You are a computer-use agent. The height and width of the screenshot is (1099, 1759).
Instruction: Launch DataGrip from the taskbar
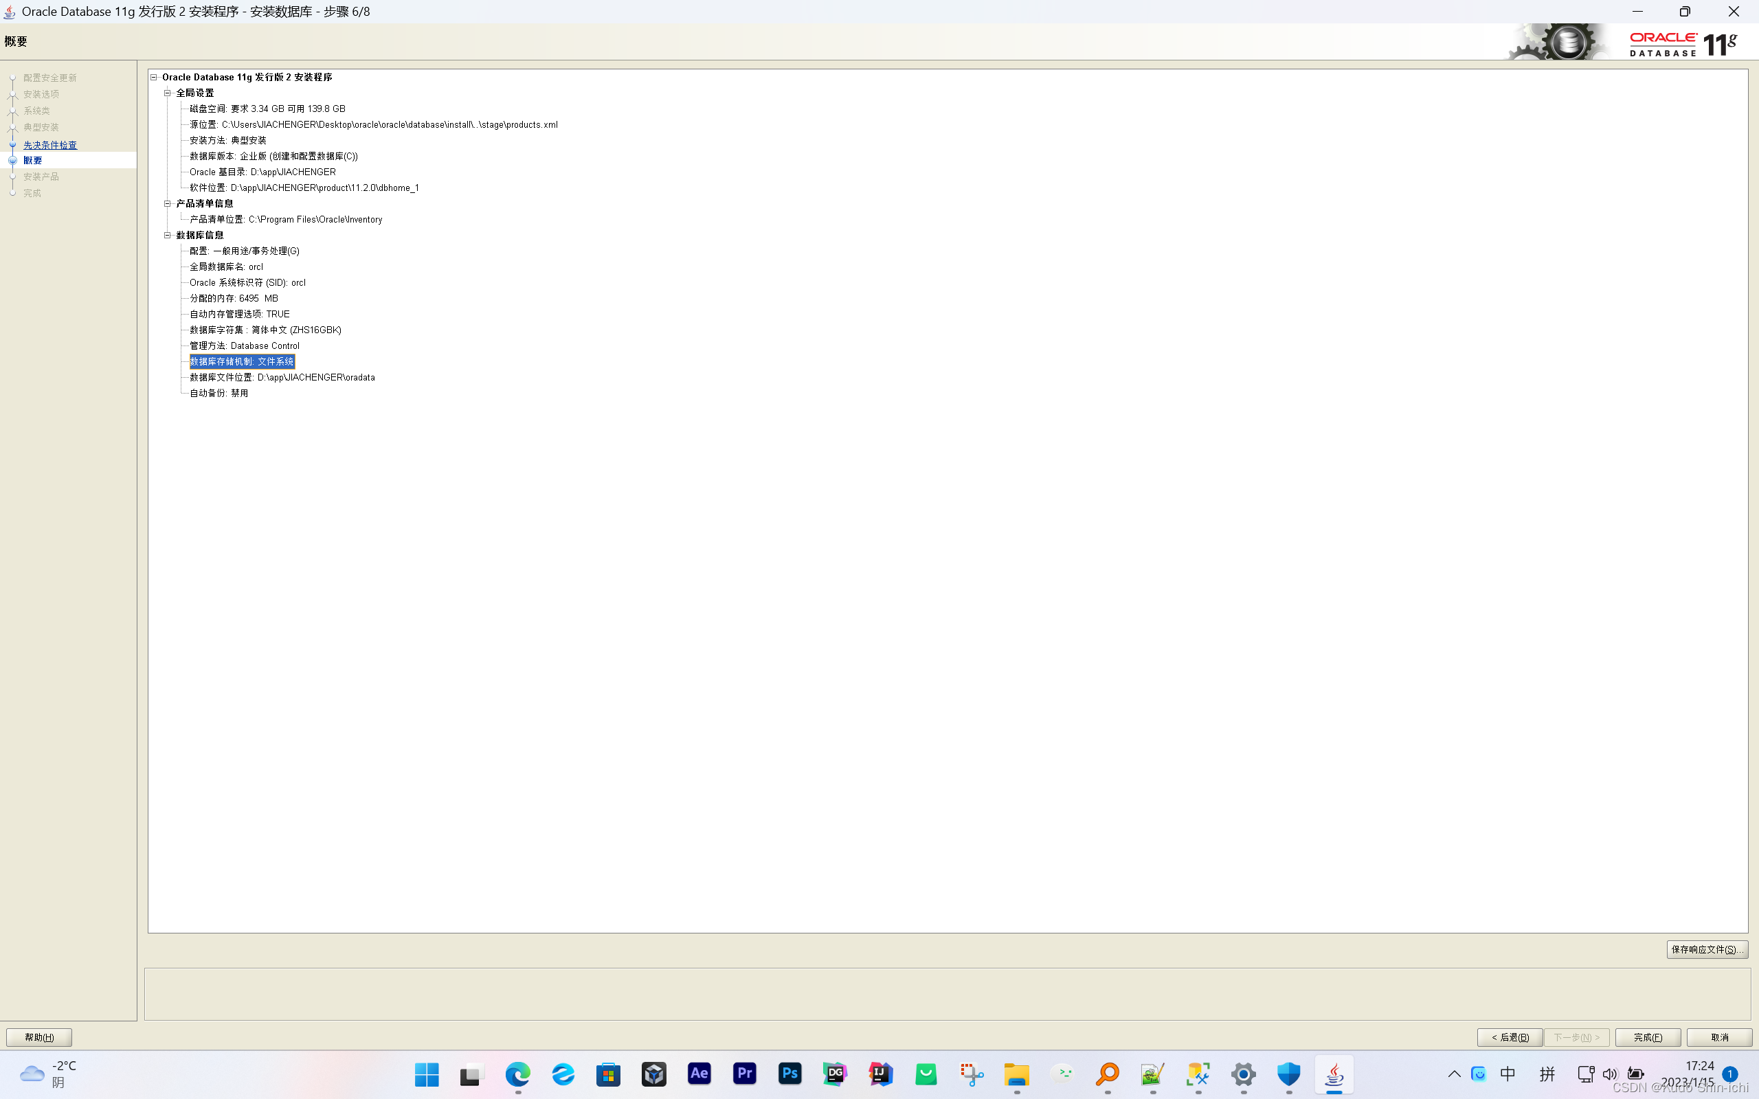pos(835,1074)
